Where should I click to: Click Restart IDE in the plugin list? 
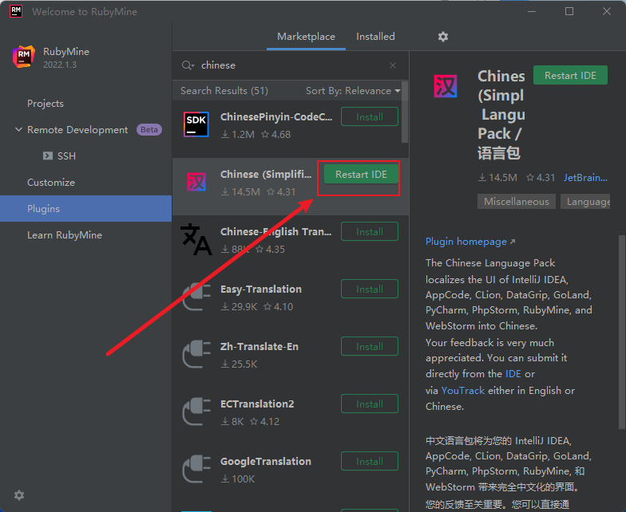click(x=361, y=174)
